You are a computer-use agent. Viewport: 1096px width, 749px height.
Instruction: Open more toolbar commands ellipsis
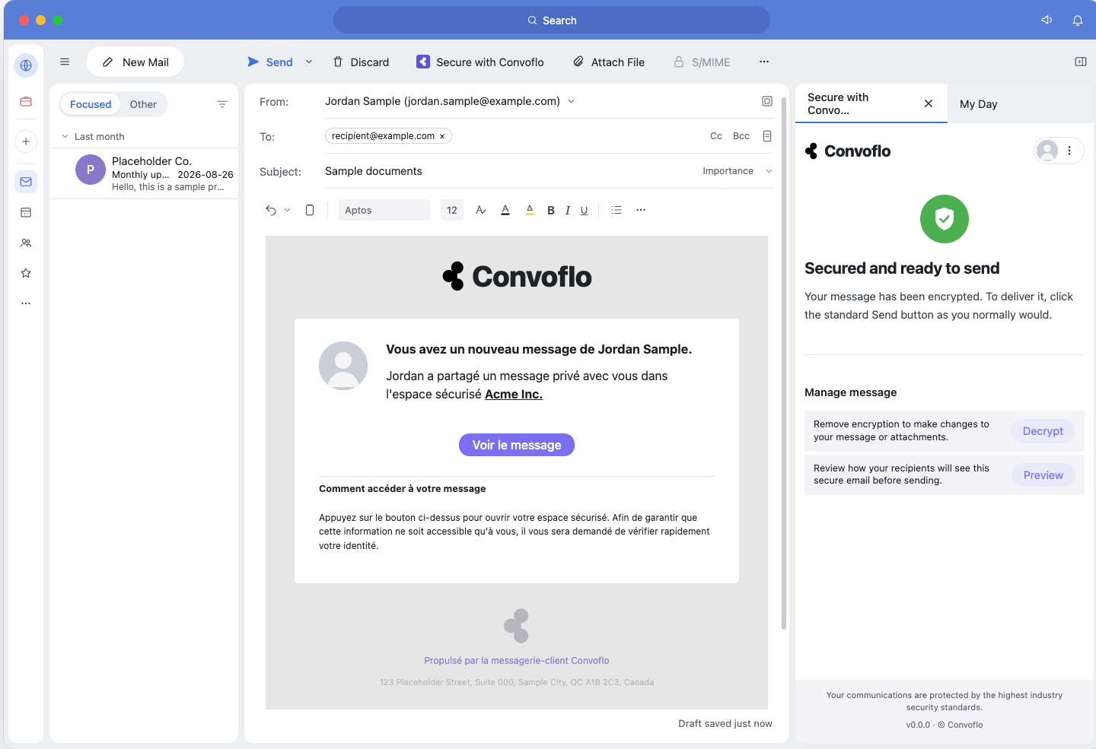tap(764, 62)
